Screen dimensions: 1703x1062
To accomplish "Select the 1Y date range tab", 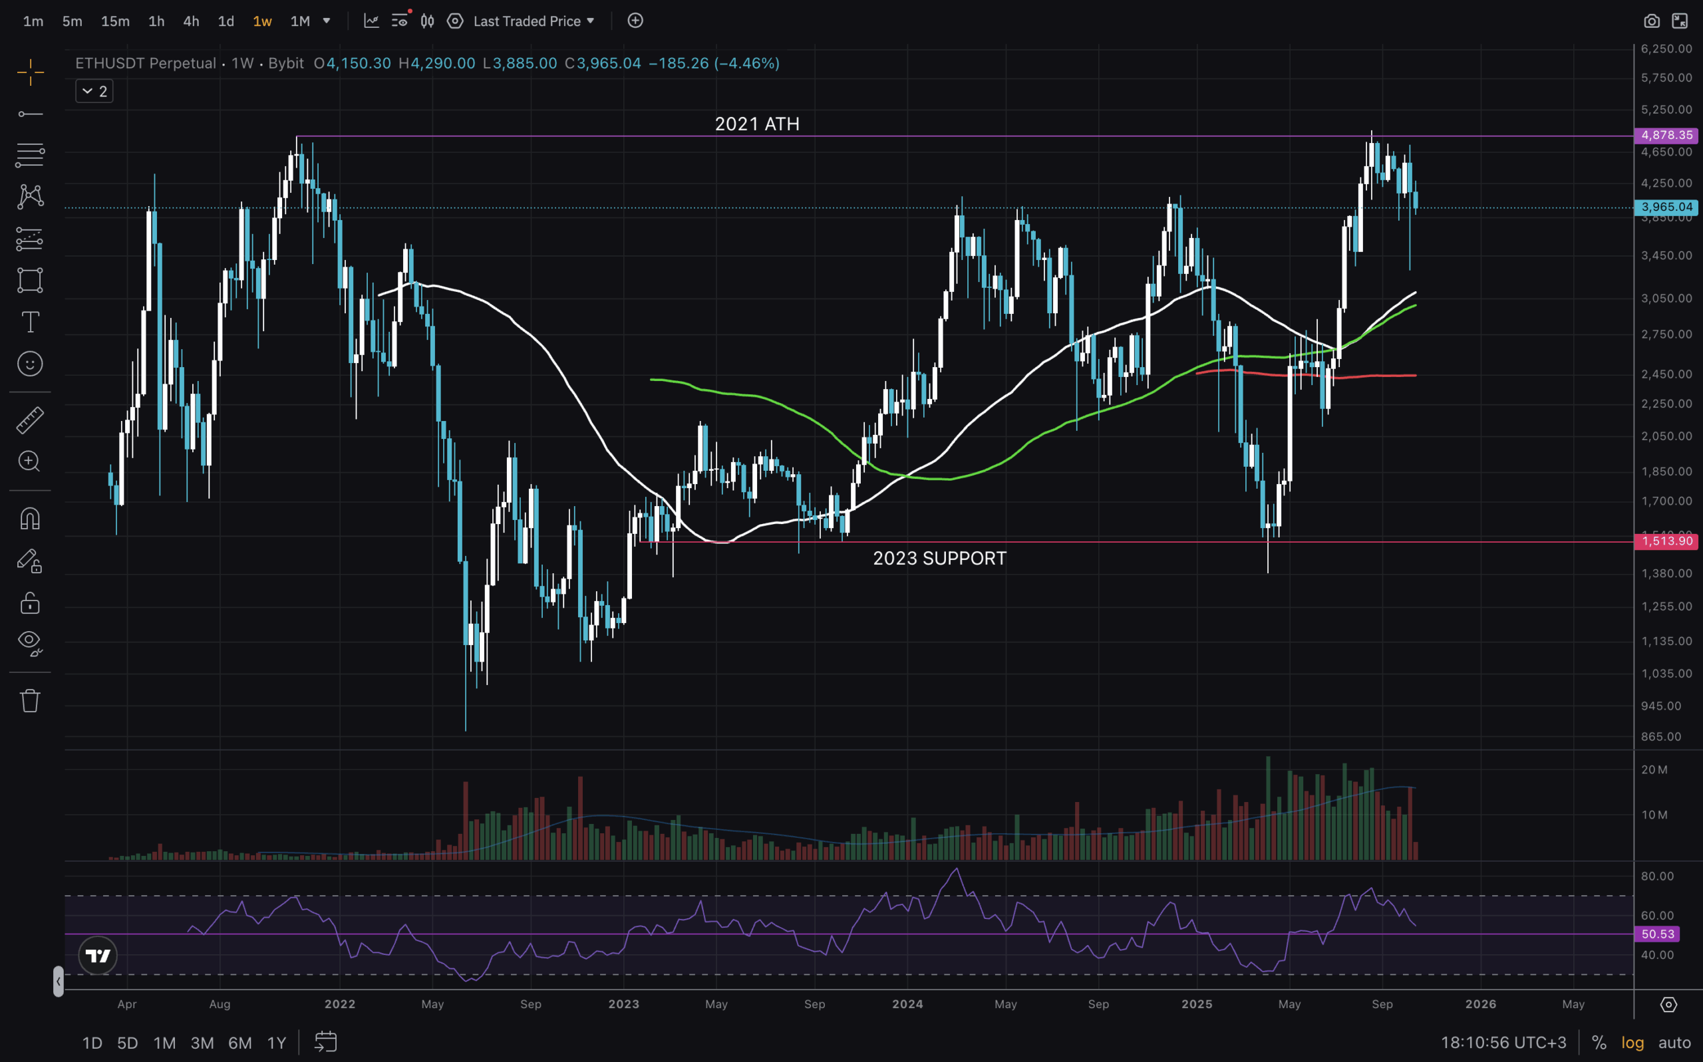I will click(276, 1043).
